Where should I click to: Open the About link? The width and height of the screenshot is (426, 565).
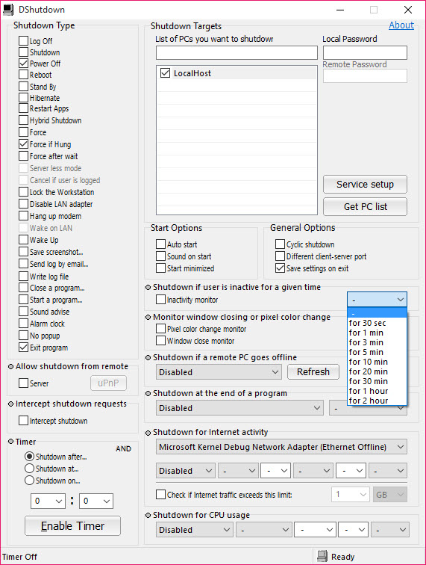coord(401,25)
